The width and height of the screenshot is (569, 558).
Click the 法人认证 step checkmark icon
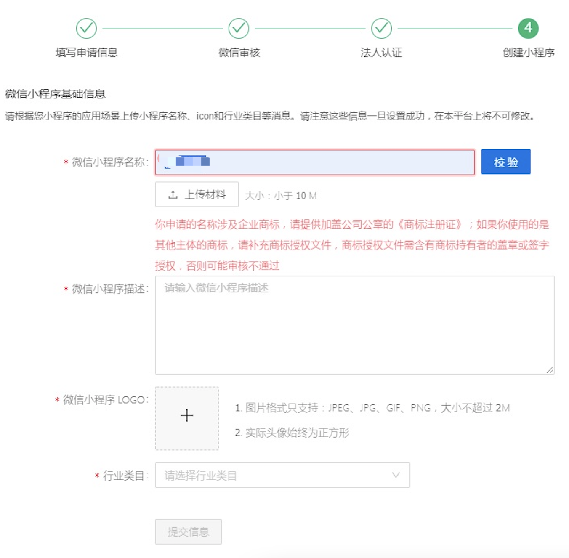(x=381, y=28)
